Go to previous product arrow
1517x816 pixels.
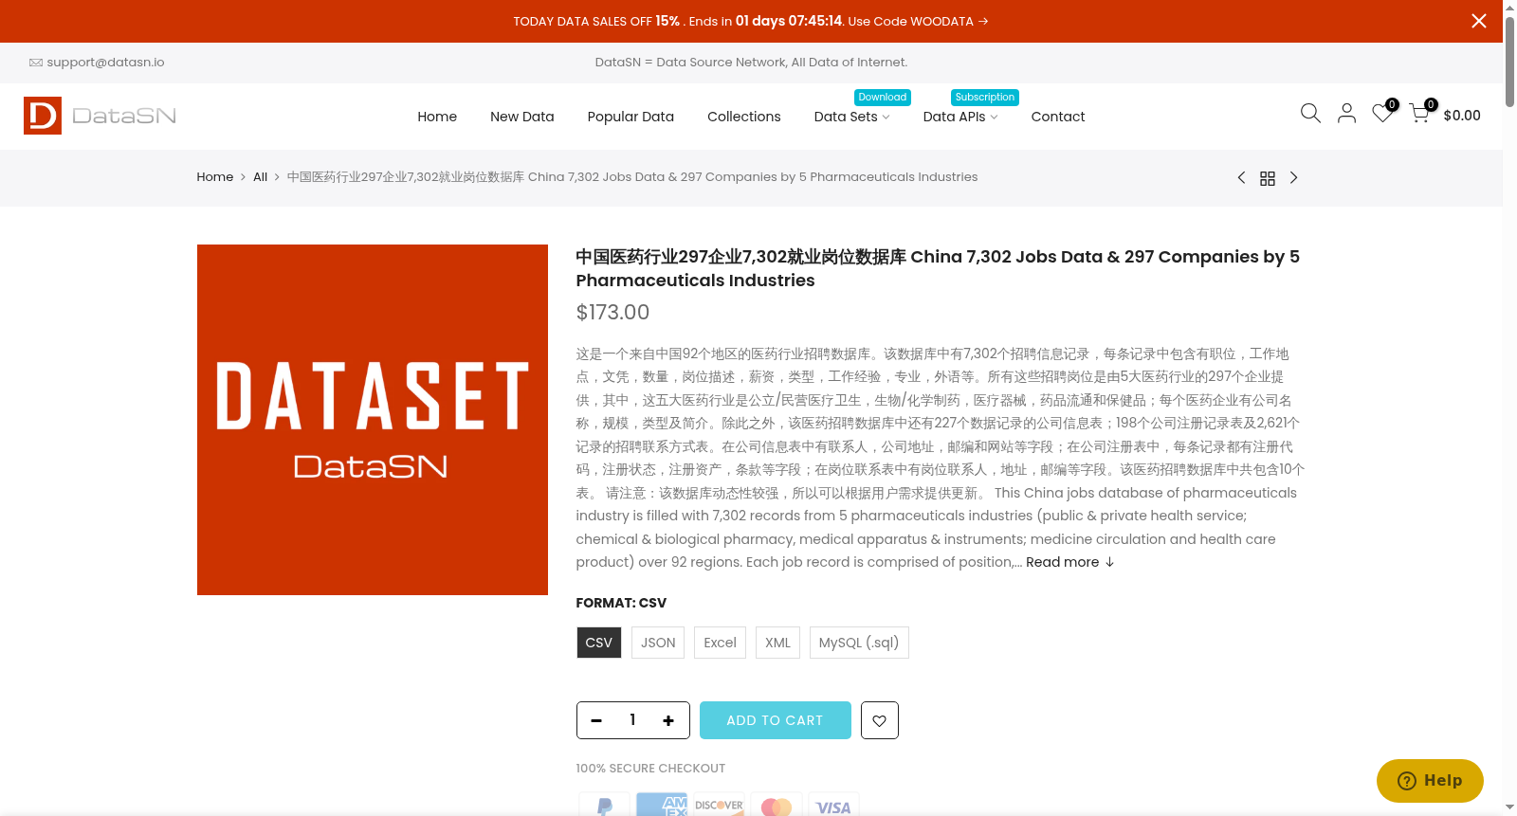point(1241,178)
